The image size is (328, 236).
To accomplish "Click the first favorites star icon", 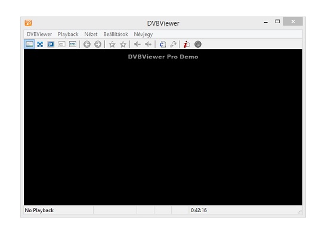I will [112, 44].
